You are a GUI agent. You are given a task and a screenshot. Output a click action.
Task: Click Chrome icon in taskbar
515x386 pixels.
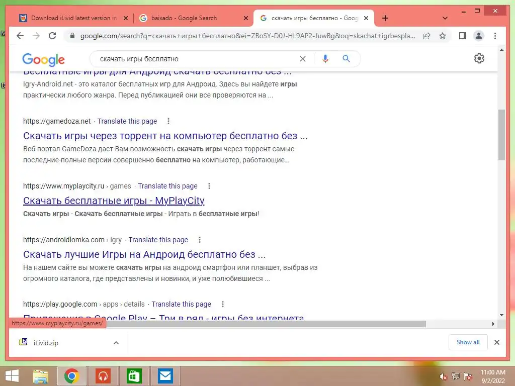71,376
